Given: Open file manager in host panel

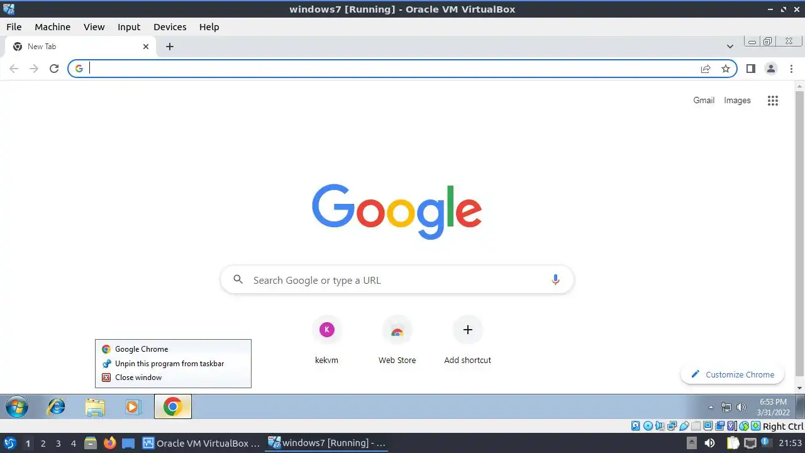Looking at the screenshot, I should 91,443.
